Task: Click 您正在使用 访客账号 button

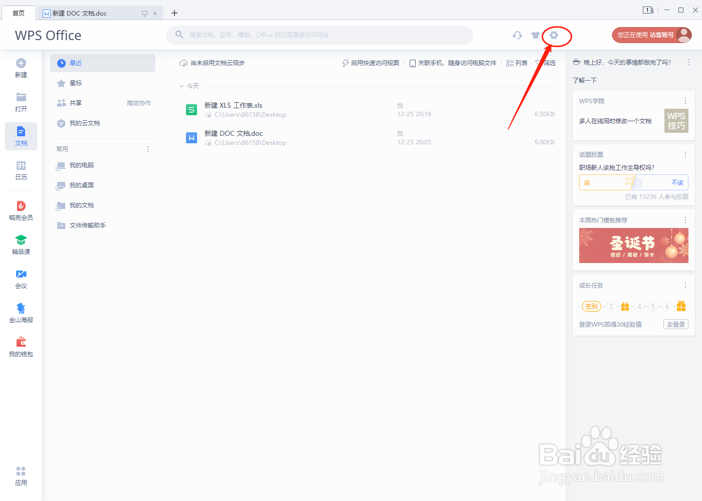Action: [651, 35]
